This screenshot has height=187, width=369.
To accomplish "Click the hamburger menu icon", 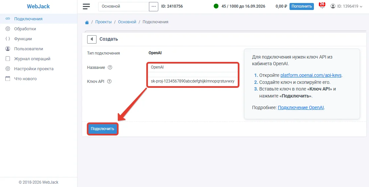I will (x=86, y=6).
